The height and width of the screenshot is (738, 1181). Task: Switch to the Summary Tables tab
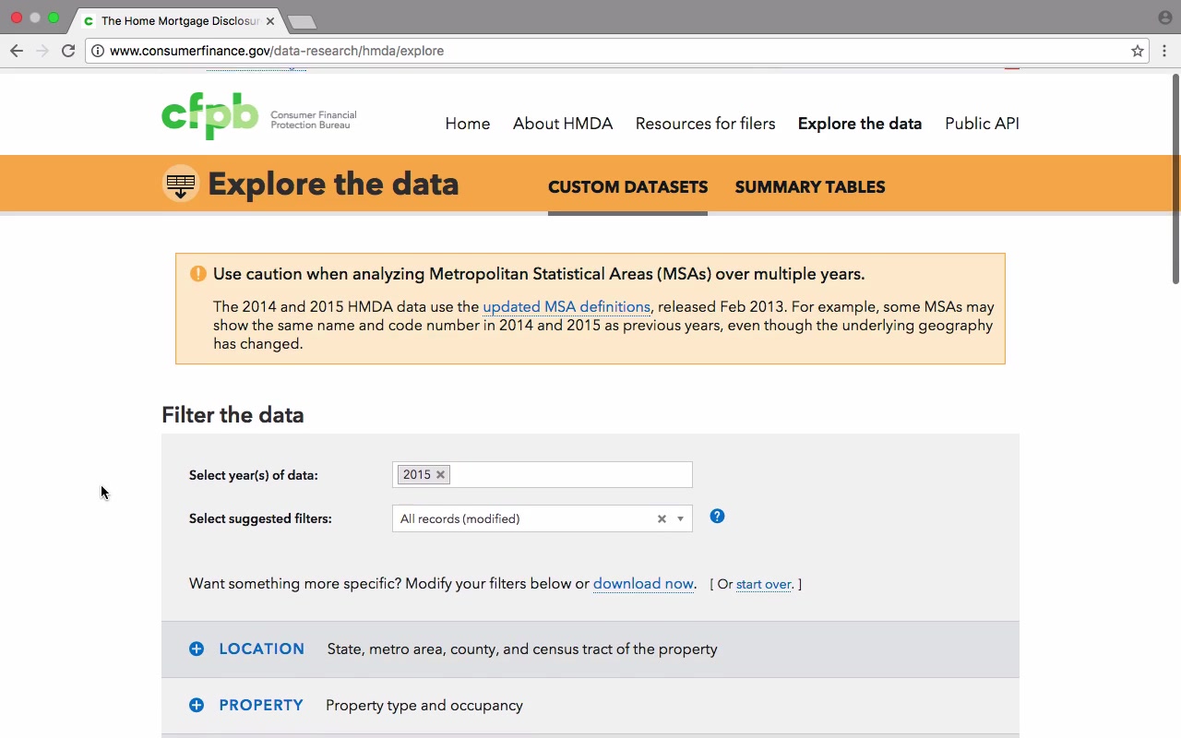809,187
